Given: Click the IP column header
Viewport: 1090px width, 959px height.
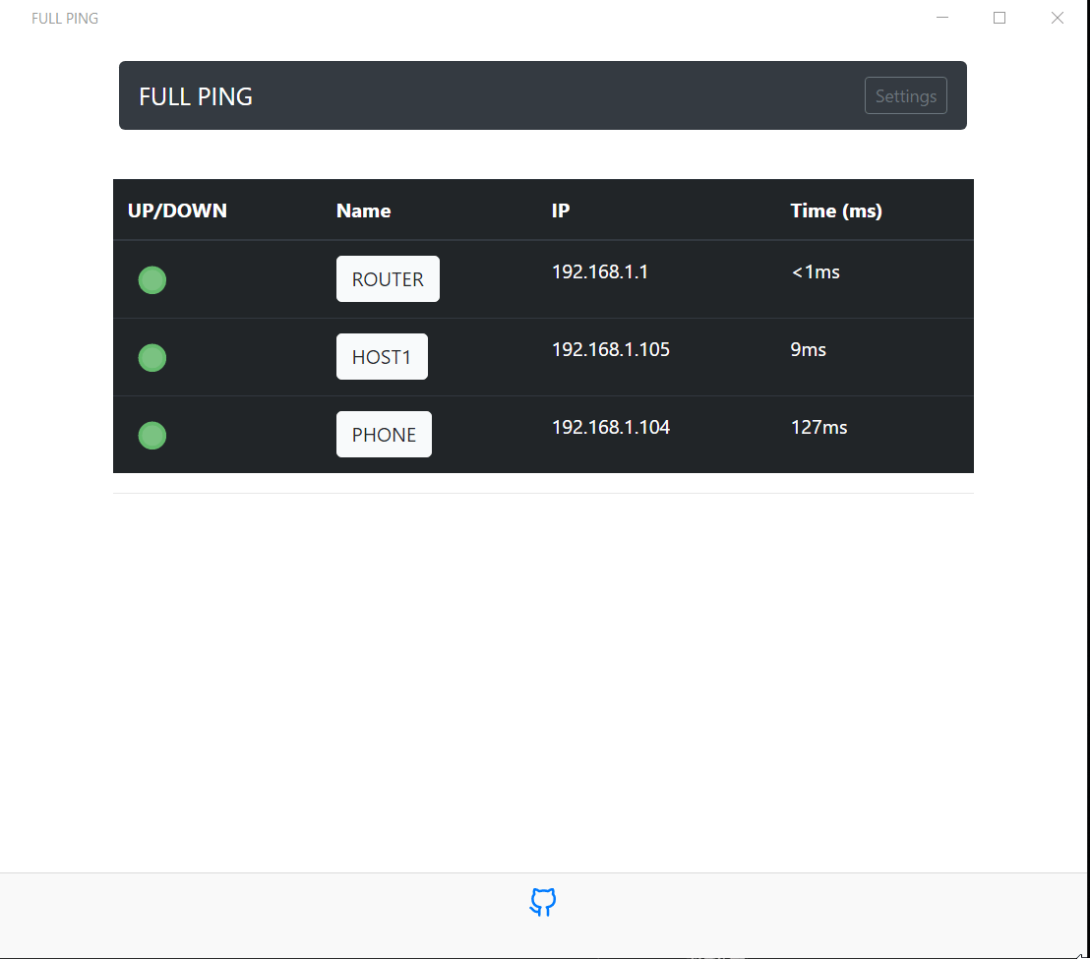Looking at the screenshot, I should pyautogui.click(x=560, y=210).
